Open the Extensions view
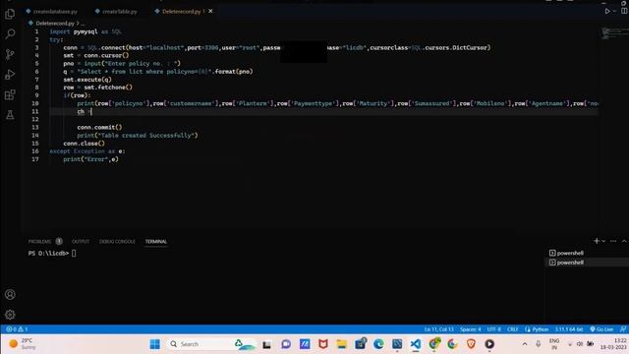The height and width of the screenshot is (354, 629). (10, 95)
